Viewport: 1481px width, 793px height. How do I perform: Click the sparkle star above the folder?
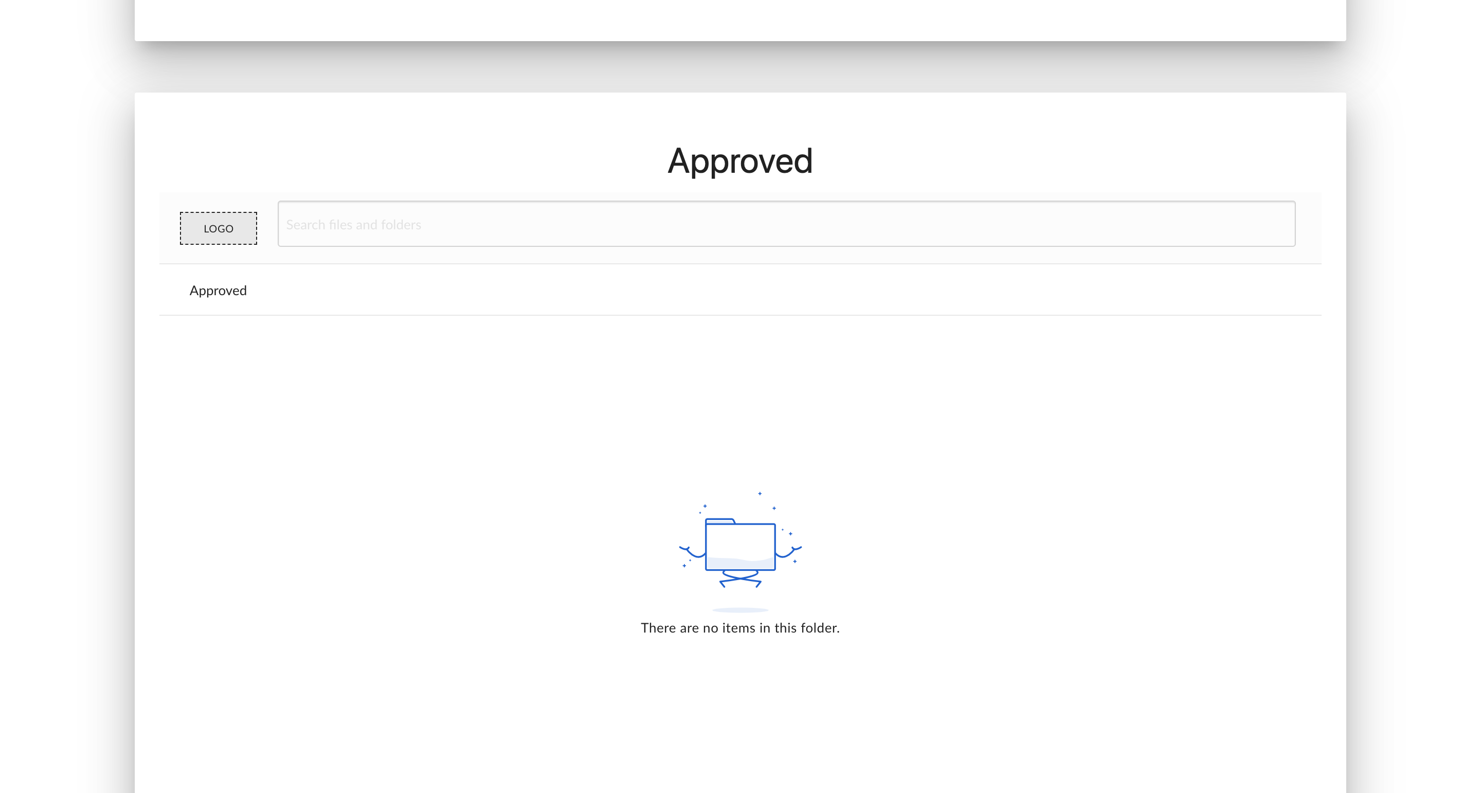pos(760,493)
